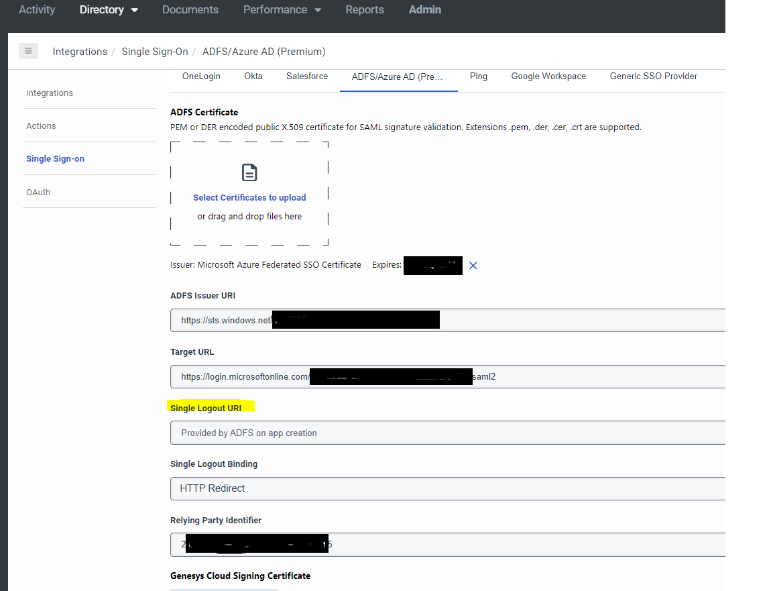
Task: Switch to the Okta tab
Action: pos(253,76)
